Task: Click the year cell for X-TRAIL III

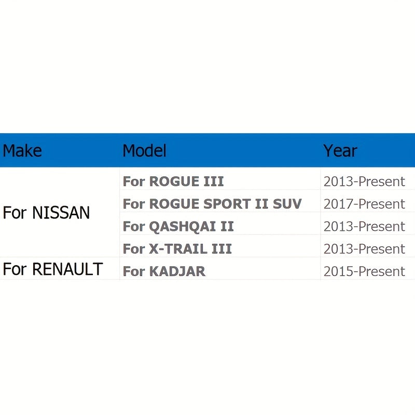Action: pos(364,249)
